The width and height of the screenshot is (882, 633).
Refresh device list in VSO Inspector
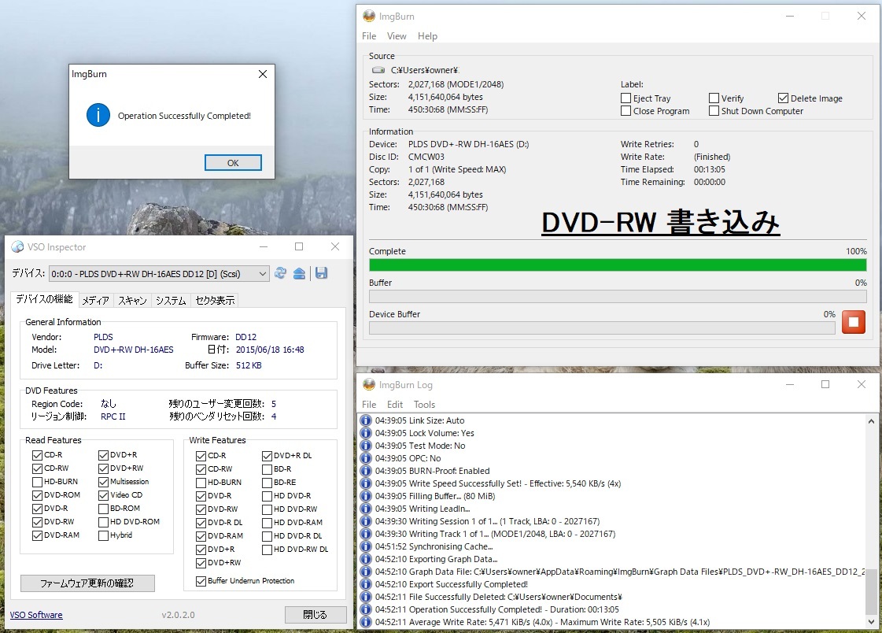click(x=281, y=273)
